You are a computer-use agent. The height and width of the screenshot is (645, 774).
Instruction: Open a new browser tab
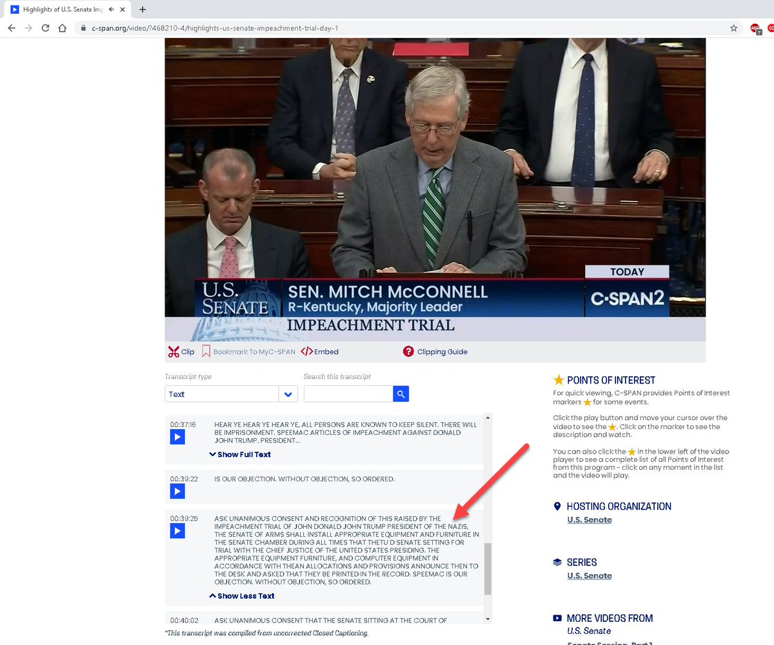click(x=143, y=10)
